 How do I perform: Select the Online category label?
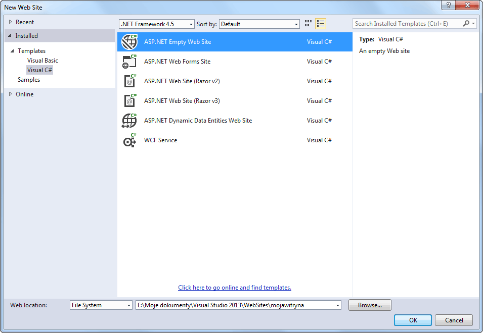tap(25, 94)
